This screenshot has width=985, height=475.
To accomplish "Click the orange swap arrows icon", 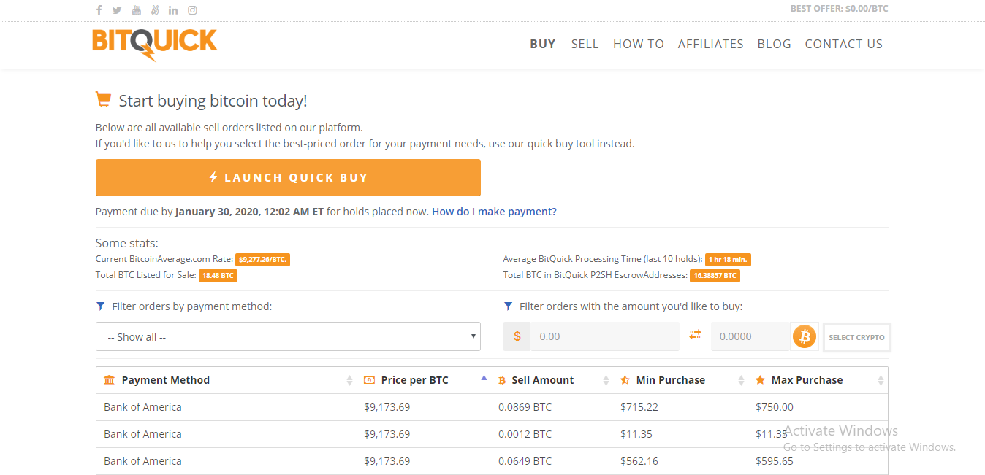I will (x=695, y=335).
